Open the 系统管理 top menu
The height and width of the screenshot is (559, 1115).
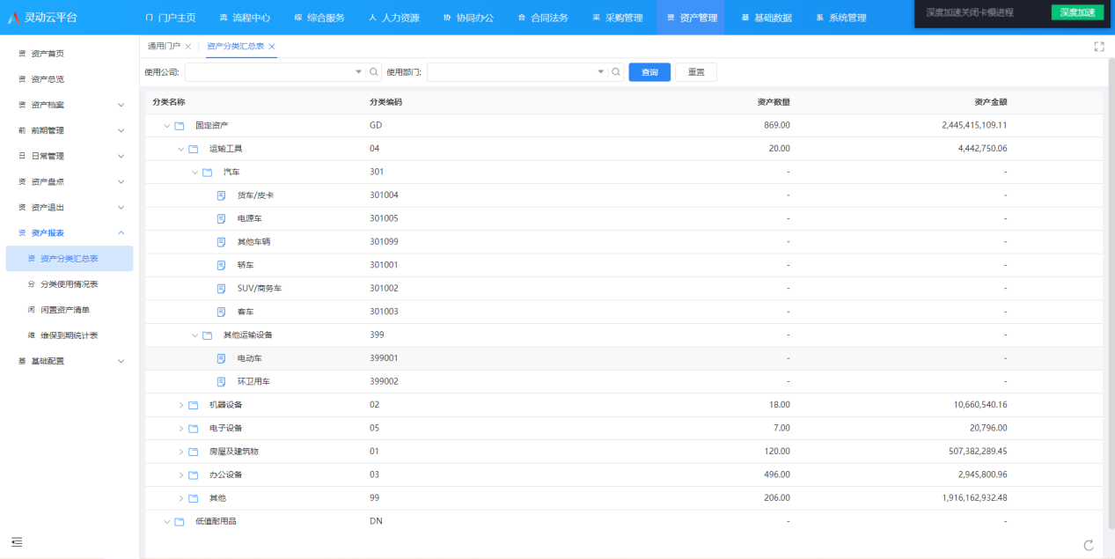pos(841,18)
